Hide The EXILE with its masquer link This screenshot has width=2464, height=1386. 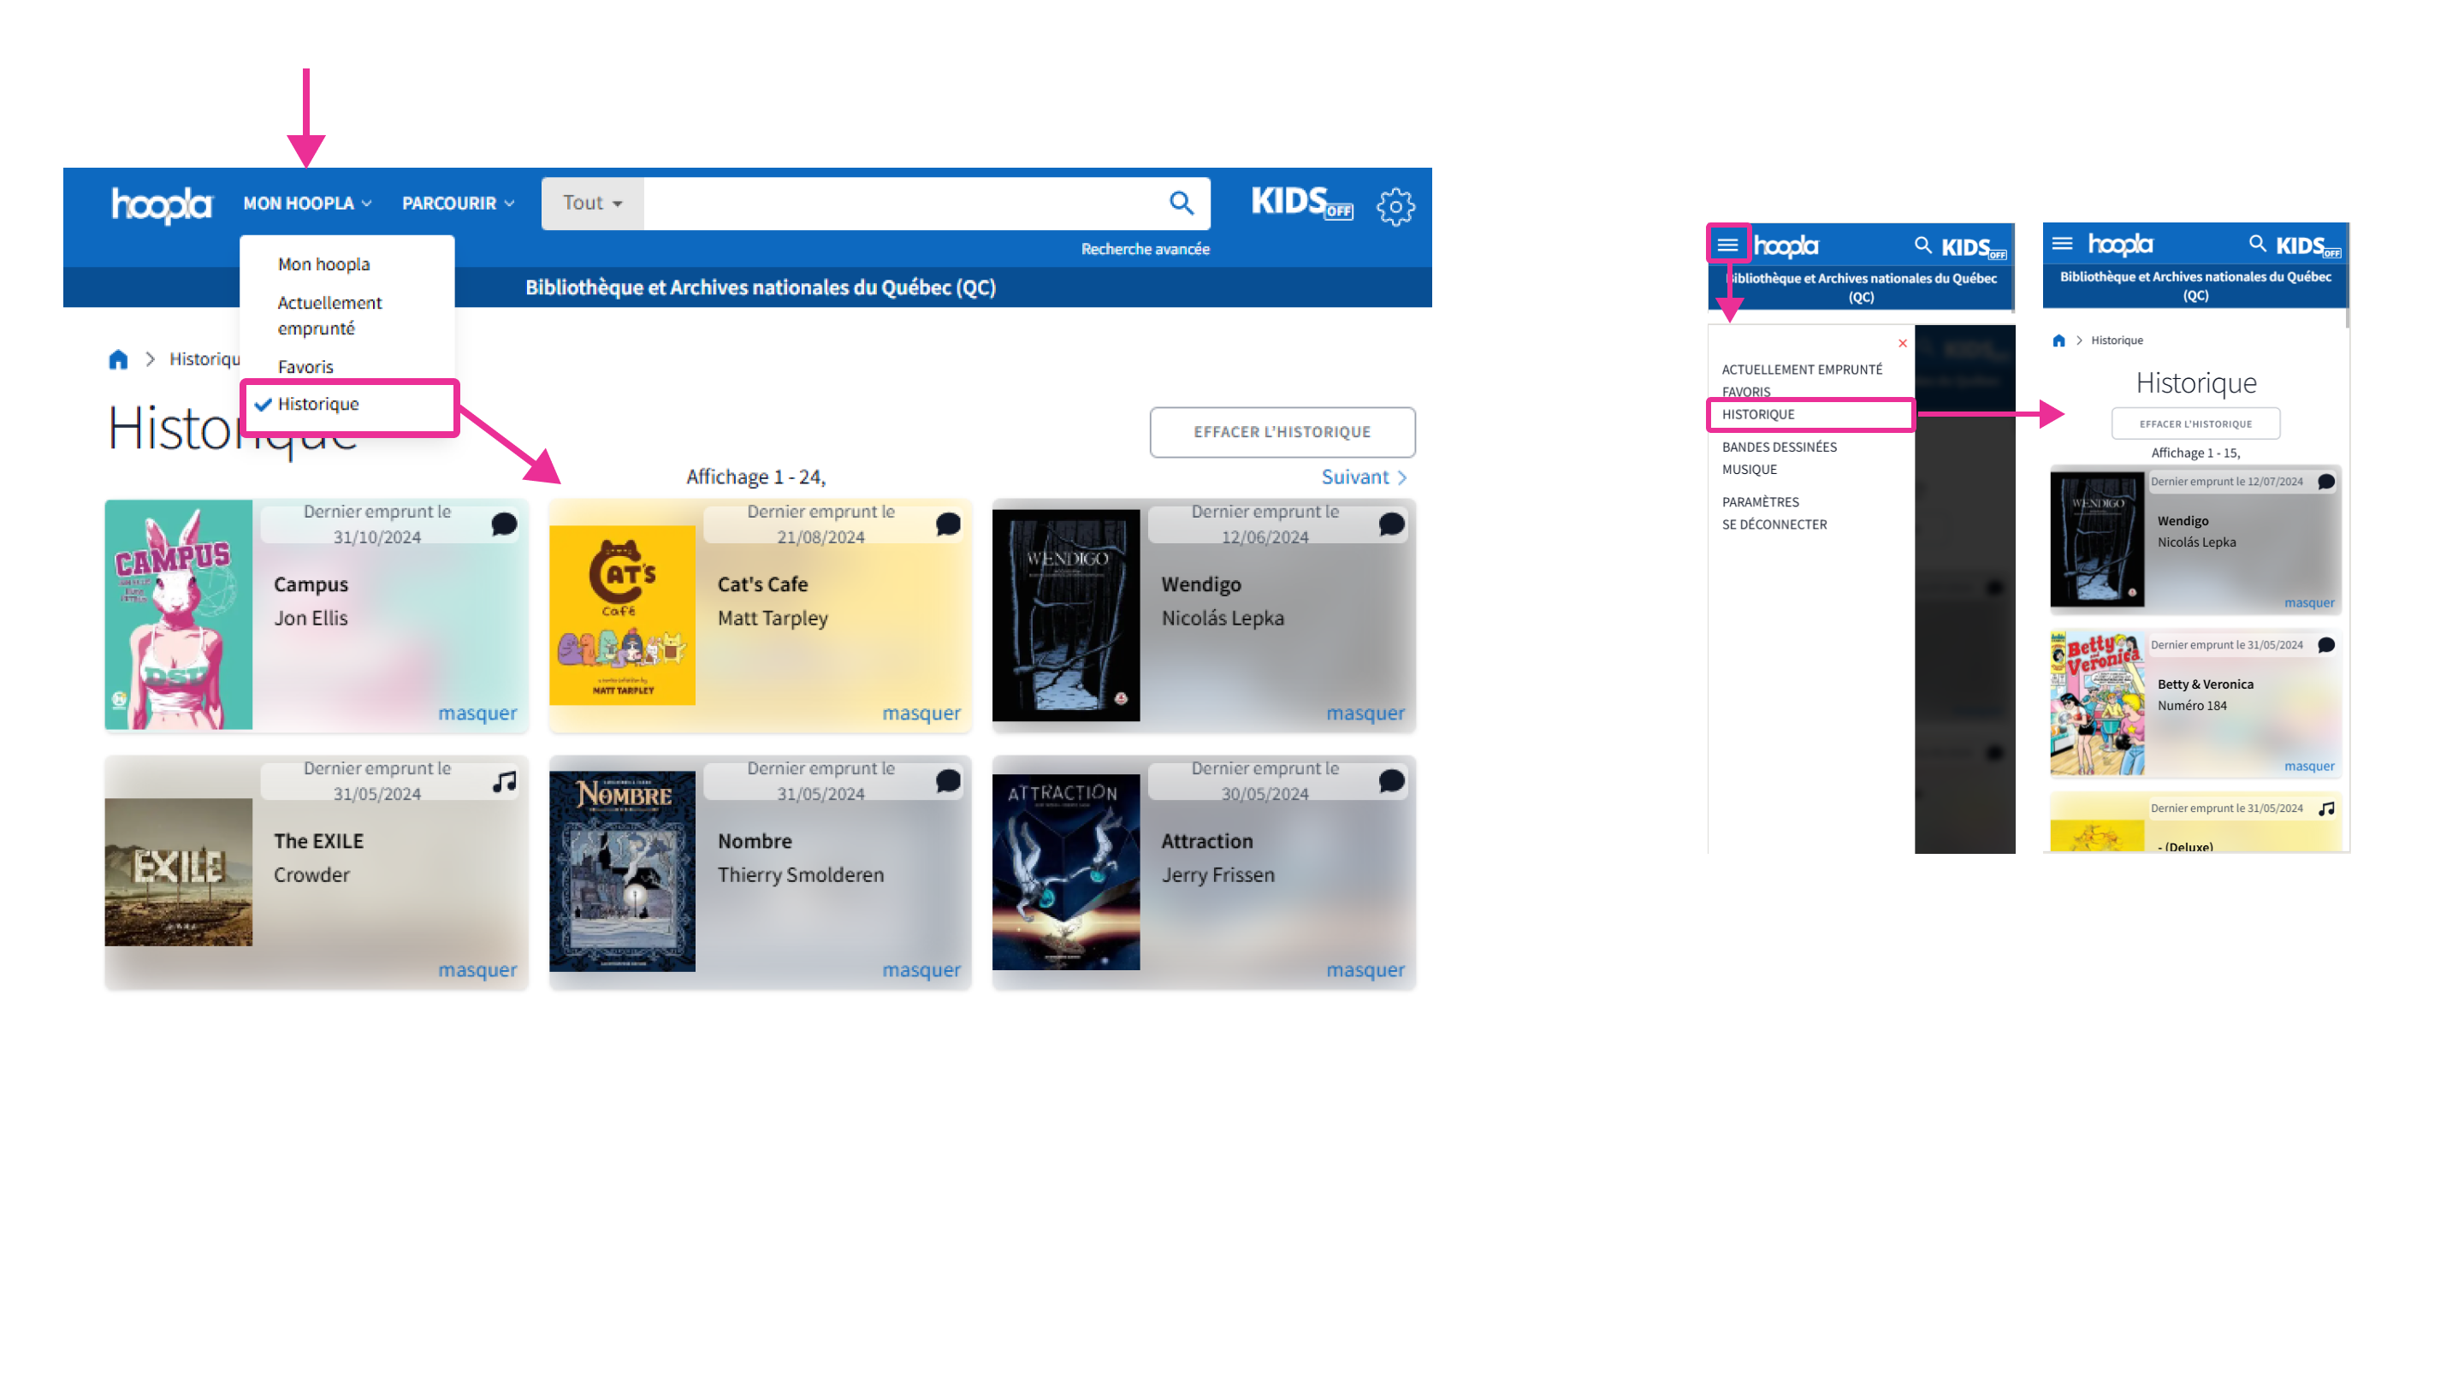click(477, 969)
